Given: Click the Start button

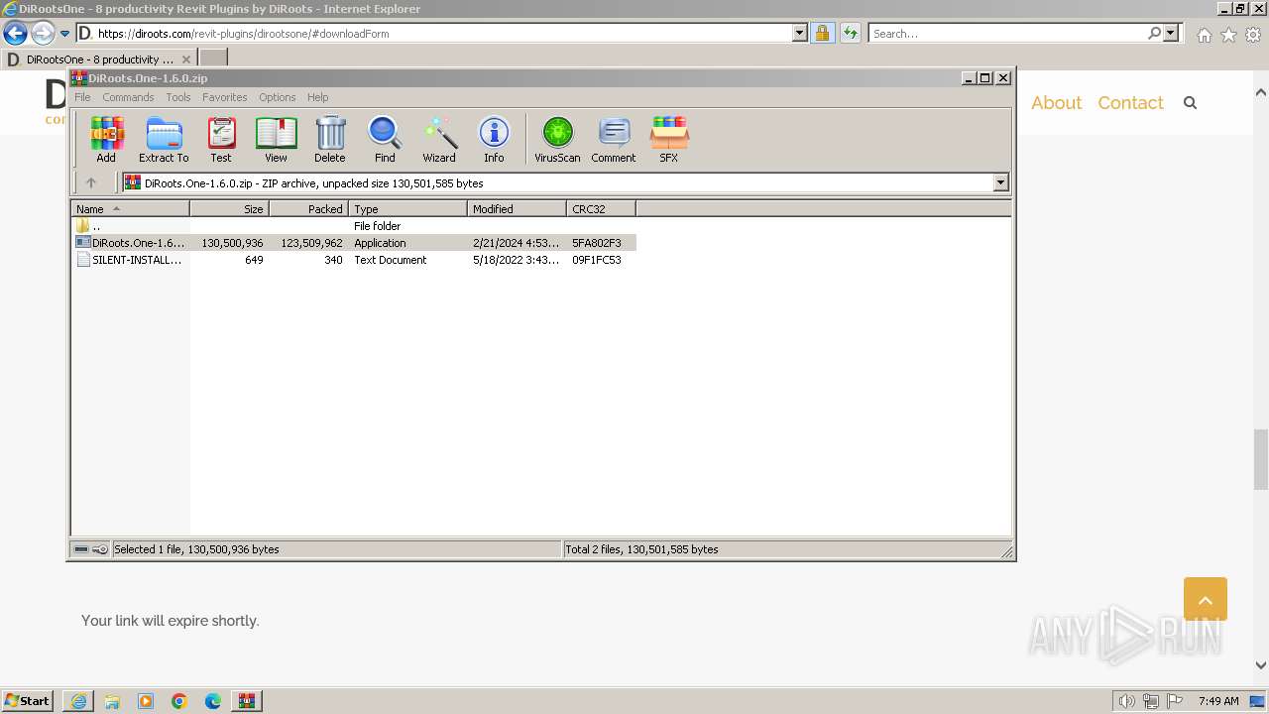Looking at the screenshot, I should (x=28, y=701).
